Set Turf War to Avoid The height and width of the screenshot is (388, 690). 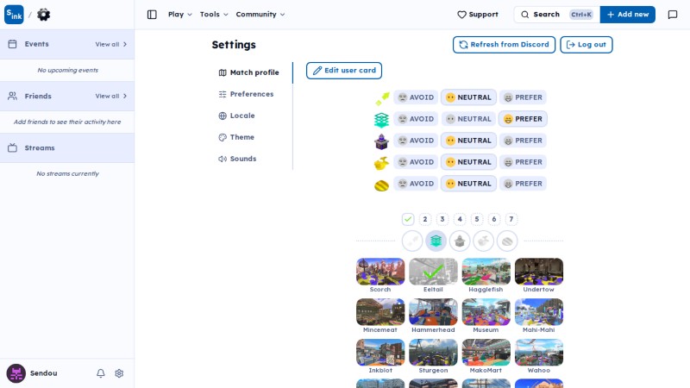[x=416, y=97]
